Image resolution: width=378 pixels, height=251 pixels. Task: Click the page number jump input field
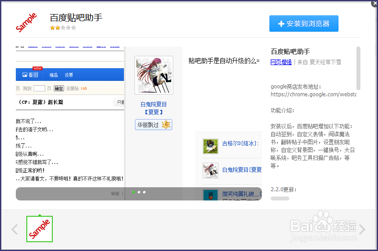[39, 88]
